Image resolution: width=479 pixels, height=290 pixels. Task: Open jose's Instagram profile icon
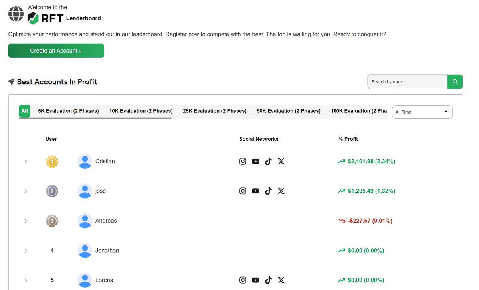tap(243, 191)
